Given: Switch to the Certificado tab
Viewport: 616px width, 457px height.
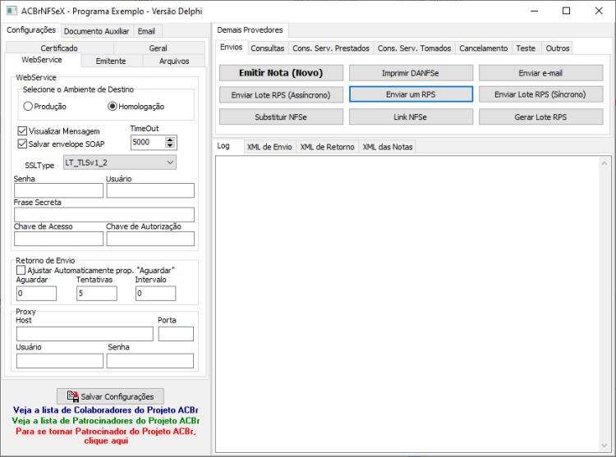Looking at the screenshot, I should (59, 48).
